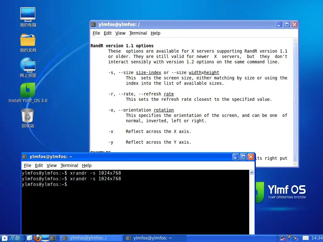
Task: Click the scrollbar thumb in '/' terminal
Action: 295,102
